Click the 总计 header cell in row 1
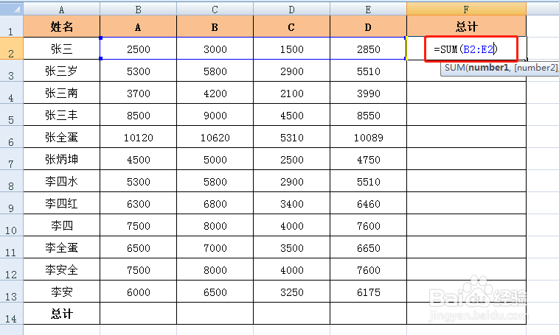 [x=466, y=27]
